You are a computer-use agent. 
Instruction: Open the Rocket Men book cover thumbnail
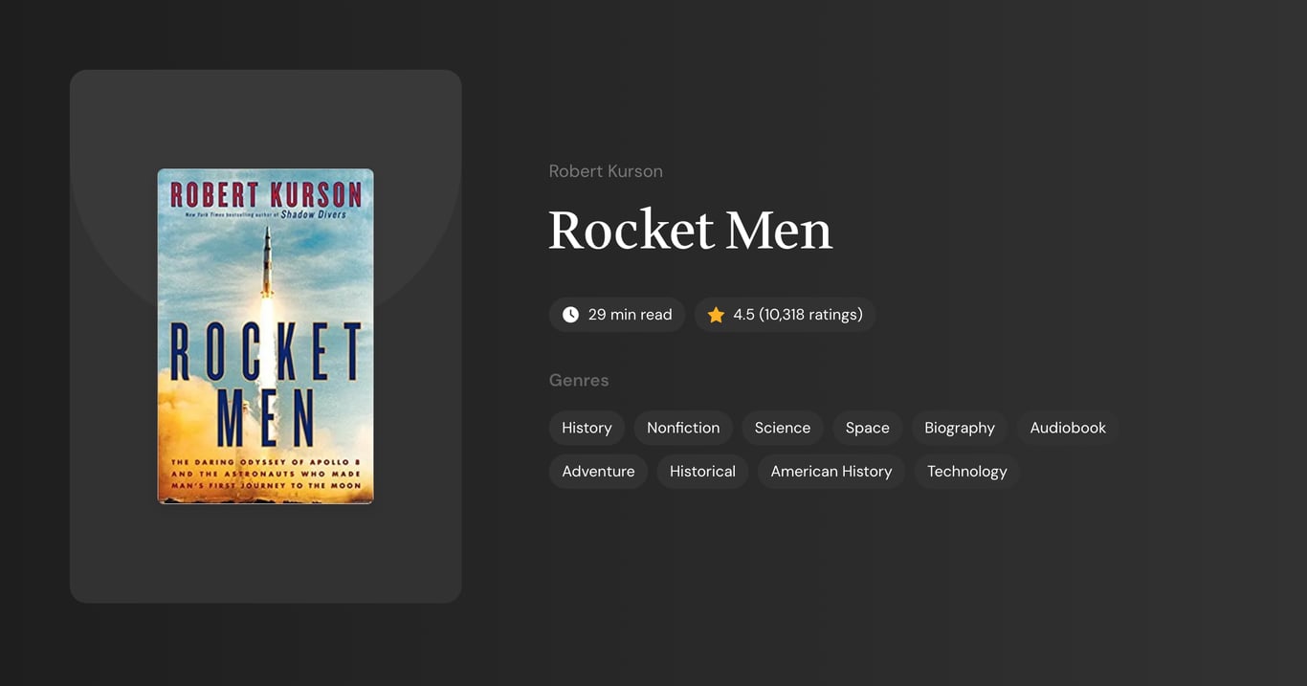[266, 336]
